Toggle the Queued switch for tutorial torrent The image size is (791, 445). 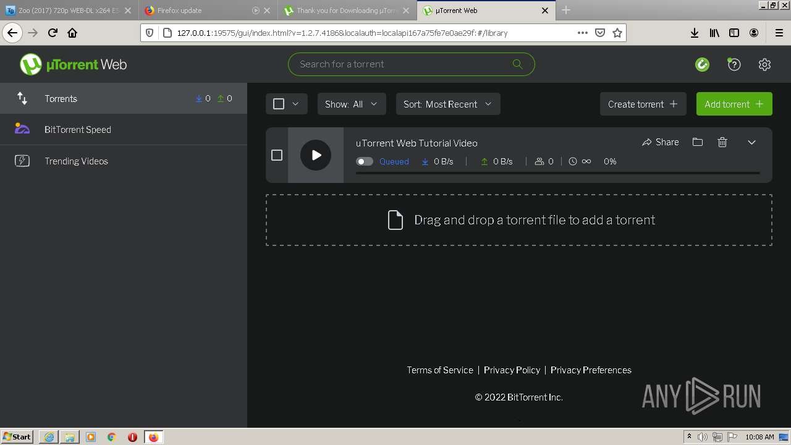coord(365,161)
